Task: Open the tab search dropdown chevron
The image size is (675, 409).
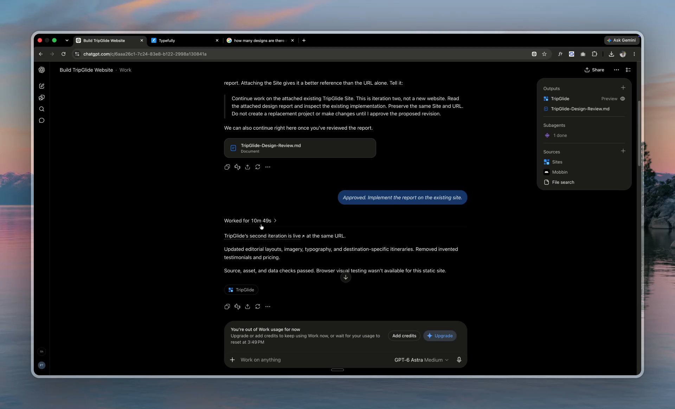Action: tap(67, 40)
